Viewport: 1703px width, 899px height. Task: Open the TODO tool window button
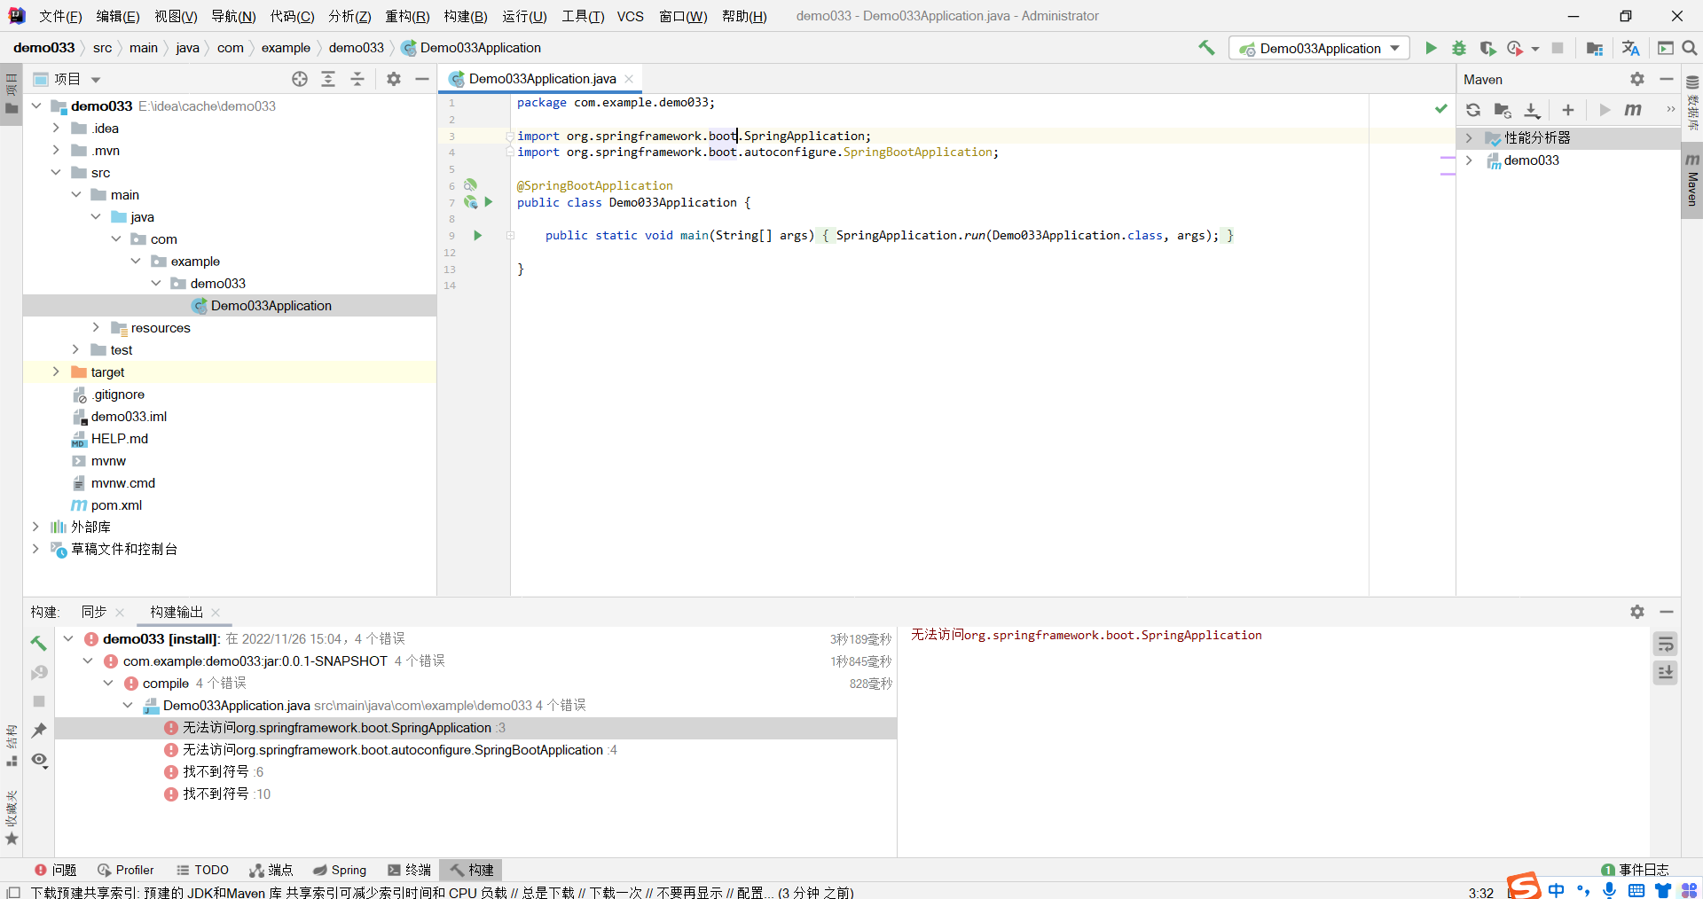202,870
